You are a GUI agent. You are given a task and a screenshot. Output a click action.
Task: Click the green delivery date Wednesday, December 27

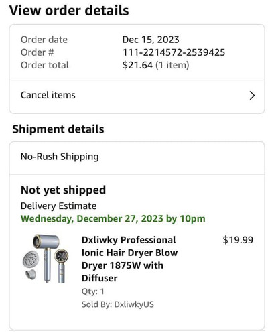point(113,218)
